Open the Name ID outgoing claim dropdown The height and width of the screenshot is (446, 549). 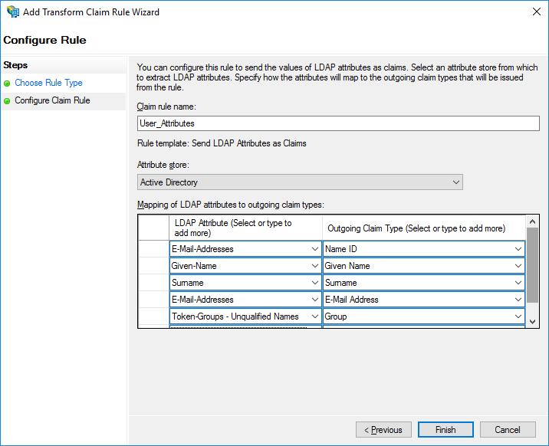(x=519, y=249)
